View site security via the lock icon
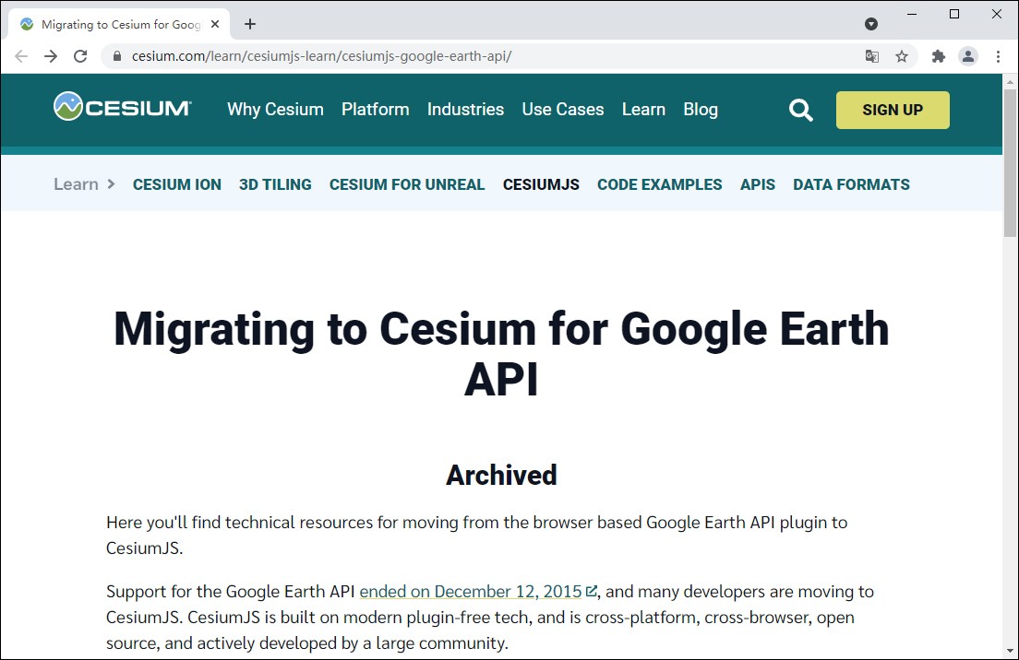1019x660 pixels. (116, 55)
